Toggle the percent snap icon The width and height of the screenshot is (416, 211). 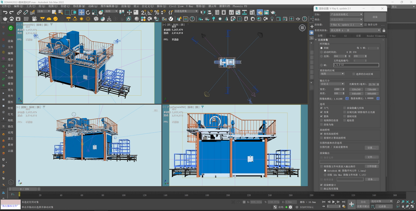click(x=157, y=12)
